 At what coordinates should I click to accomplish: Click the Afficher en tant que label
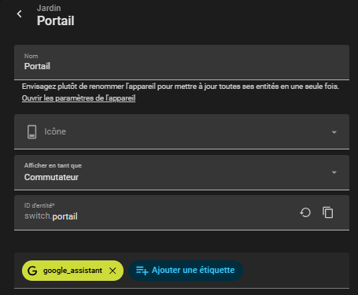click(x=53, y=165)
